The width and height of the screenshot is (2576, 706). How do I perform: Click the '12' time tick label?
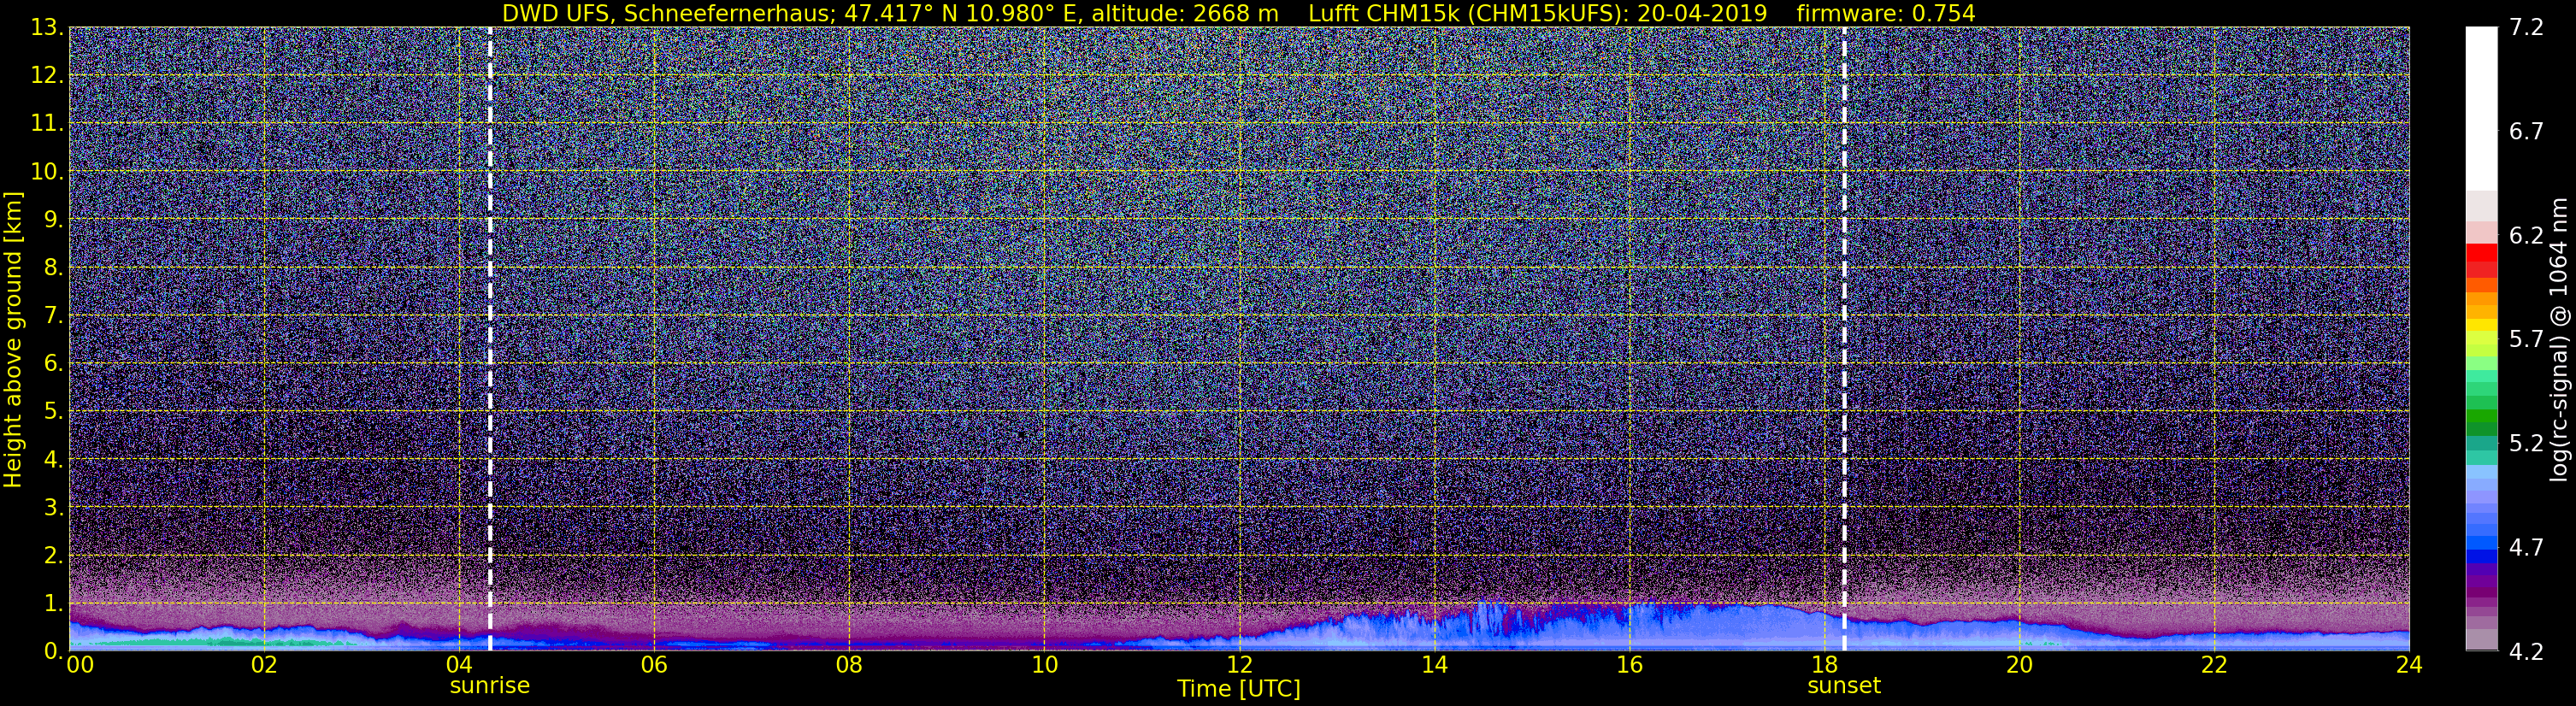1239,665
